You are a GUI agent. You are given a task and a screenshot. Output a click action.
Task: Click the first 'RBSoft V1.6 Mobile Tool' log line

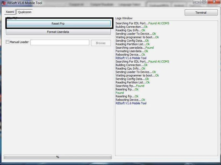(131, 58)
